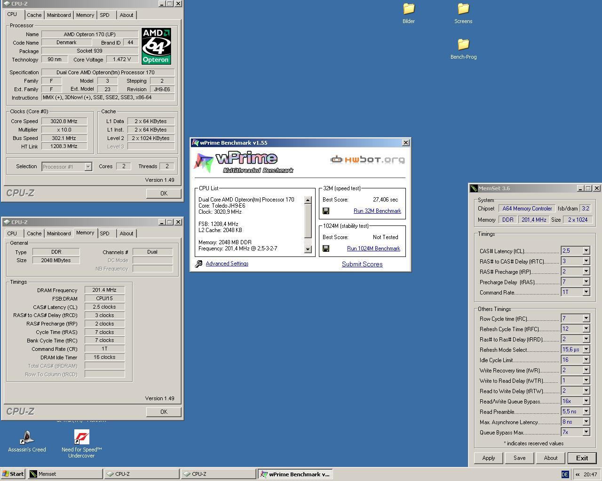Click the wPrime logo graphic
Screen dimensions: 602x481
pos(244,163)
